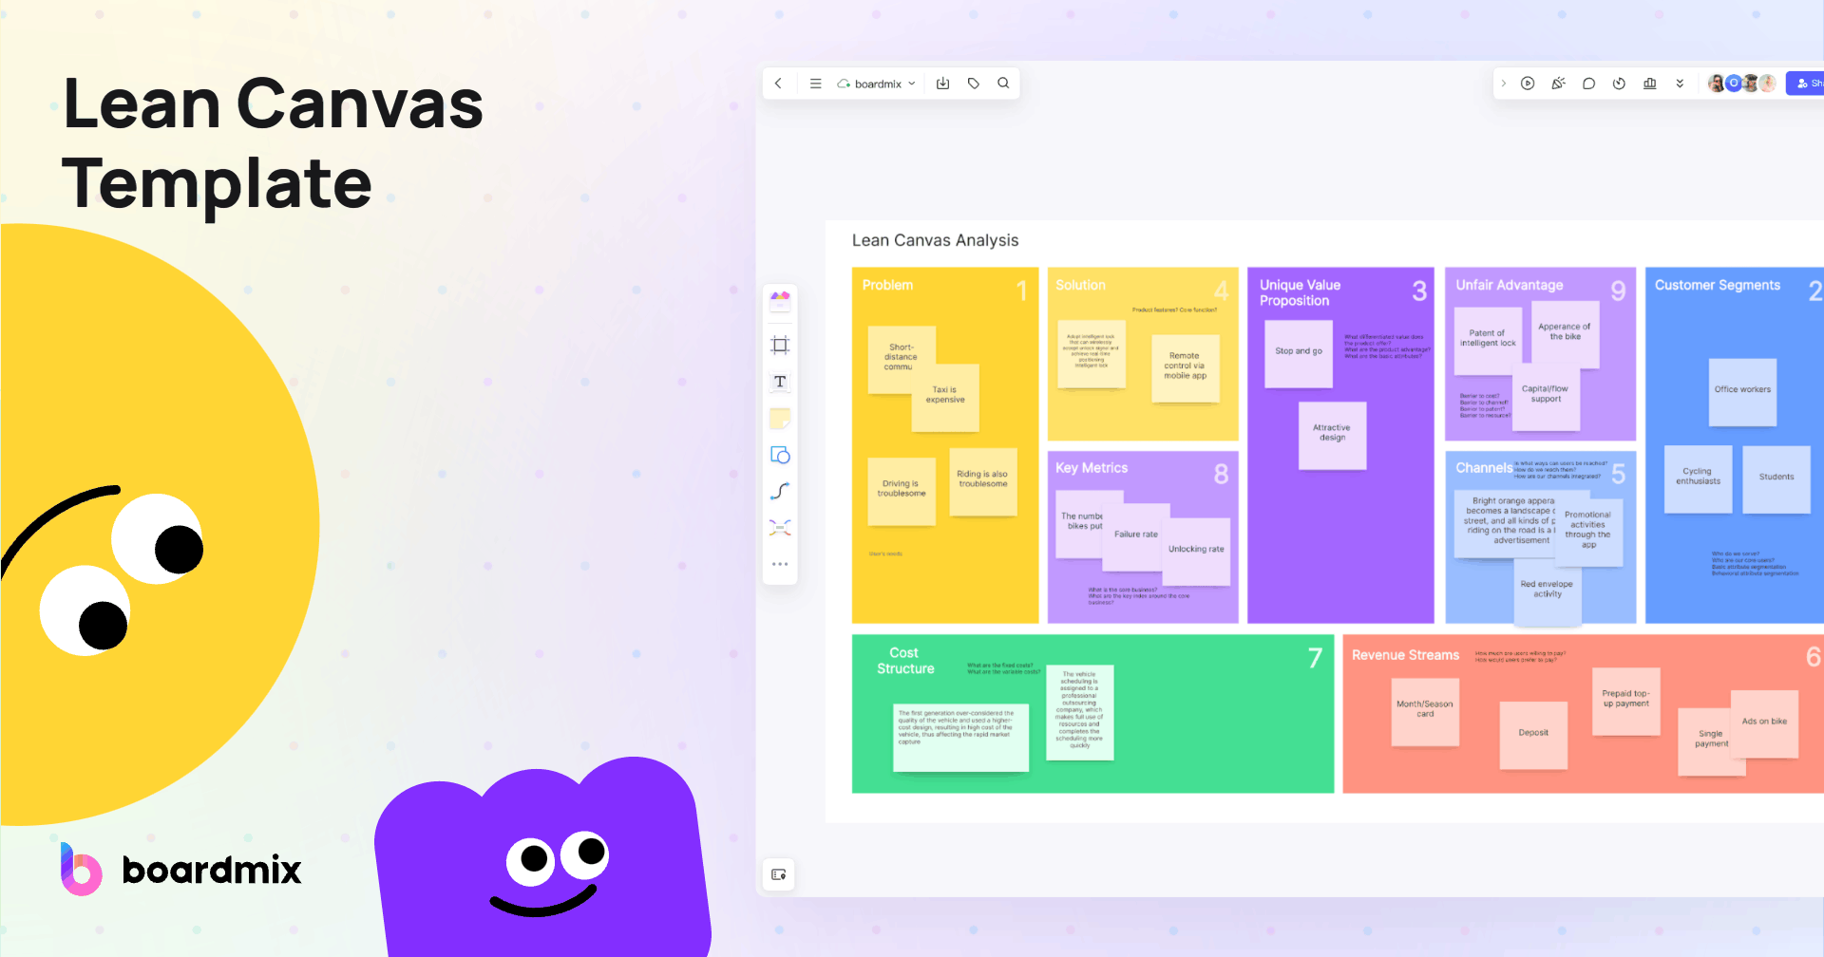Select the 'Stop and go' sticky note
Image resolution: width=1824 pixels, height=957 pixels.
tap(1299, 353)
